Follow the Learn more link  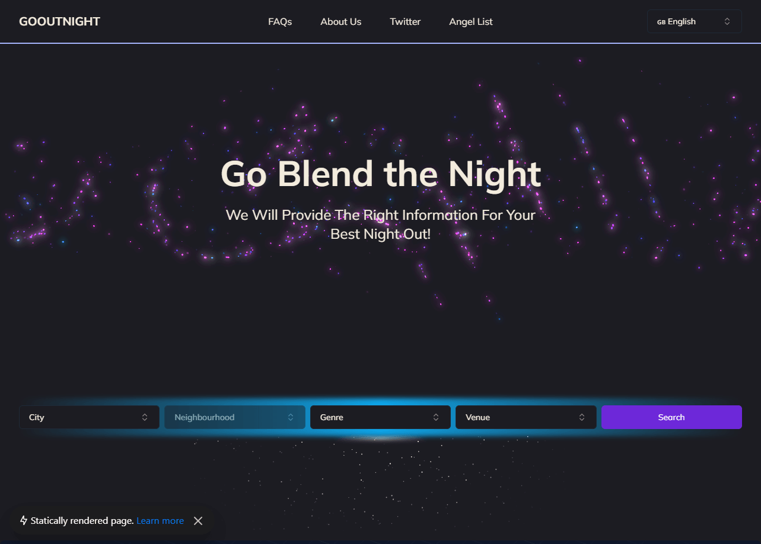click(x=160, y=521)
